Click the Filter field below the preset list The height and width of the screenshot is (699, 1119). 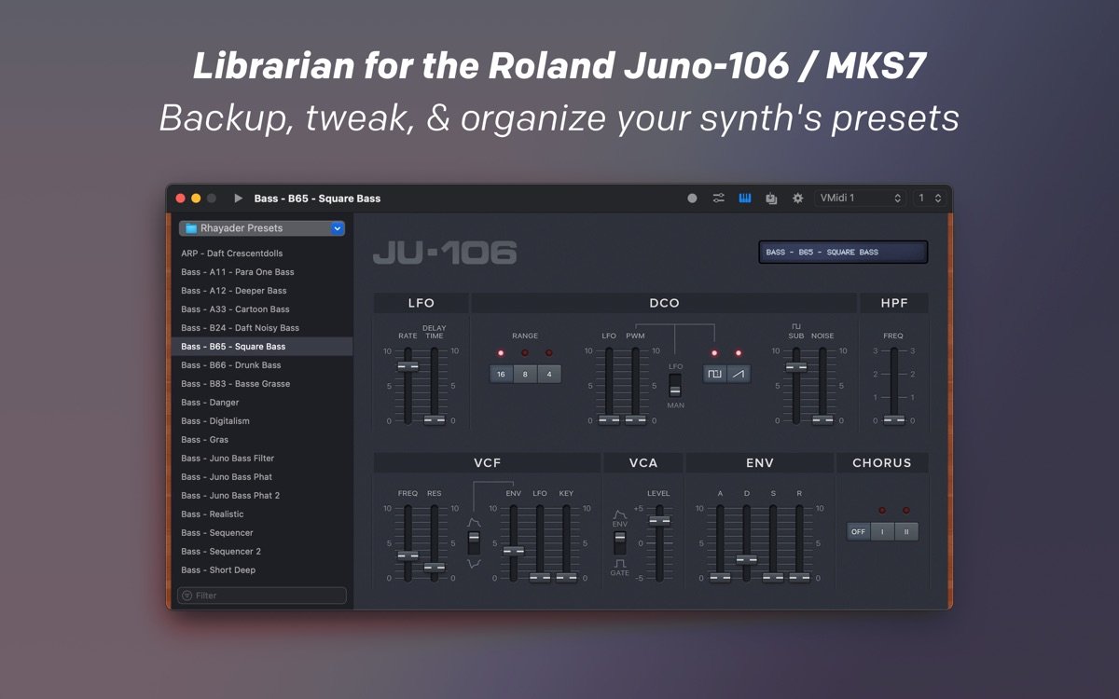tap(261, 595)
